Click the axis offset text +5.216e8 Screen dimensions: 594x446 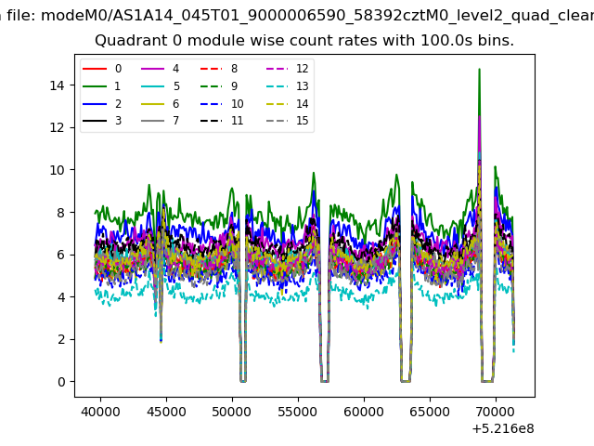coord(503,428)
